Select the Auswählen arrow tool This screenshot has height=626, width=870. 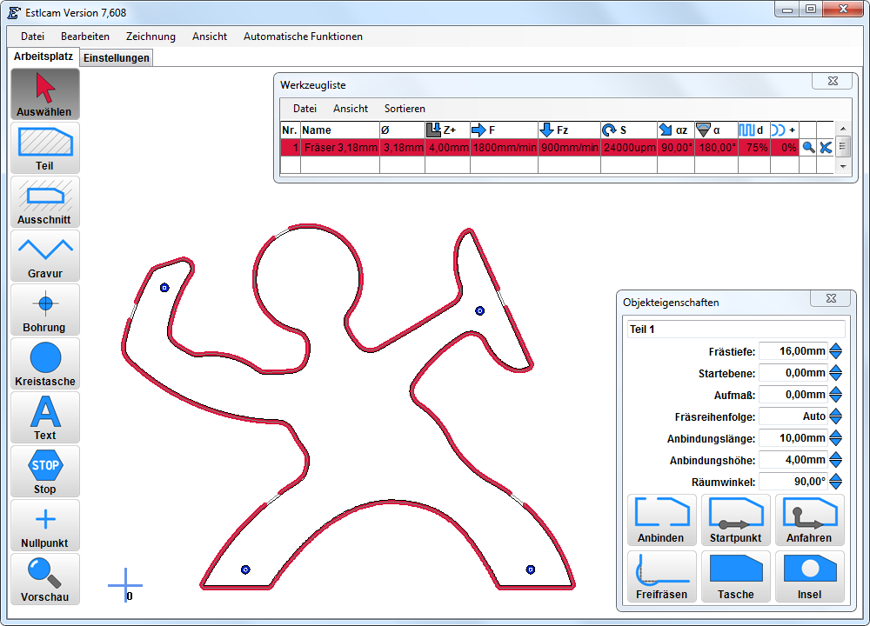[x=45, y=94]
